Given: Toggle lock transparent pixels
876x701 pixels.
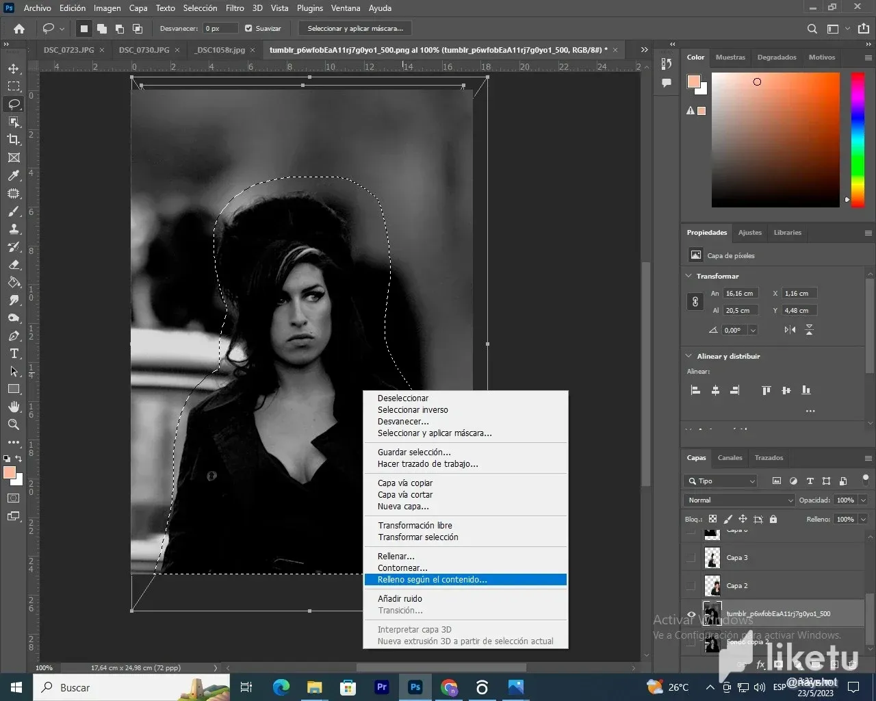Looking at the screenshot, I should (712, 520).
